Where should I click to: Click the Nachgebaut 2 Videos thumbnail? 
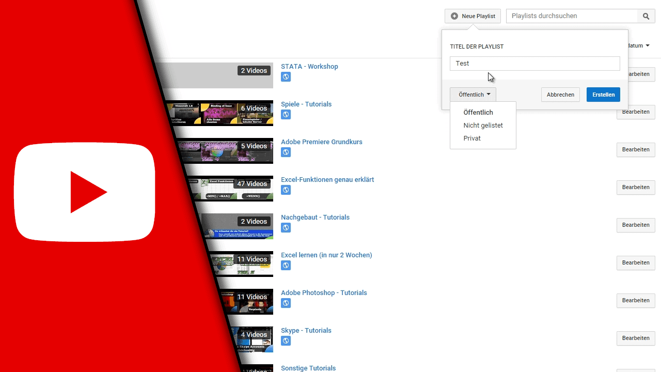pos(237,226)
